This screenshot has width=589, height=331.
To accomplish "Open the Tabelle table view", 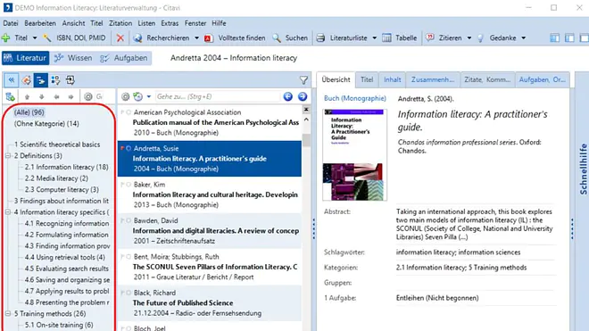I will 400,38.
